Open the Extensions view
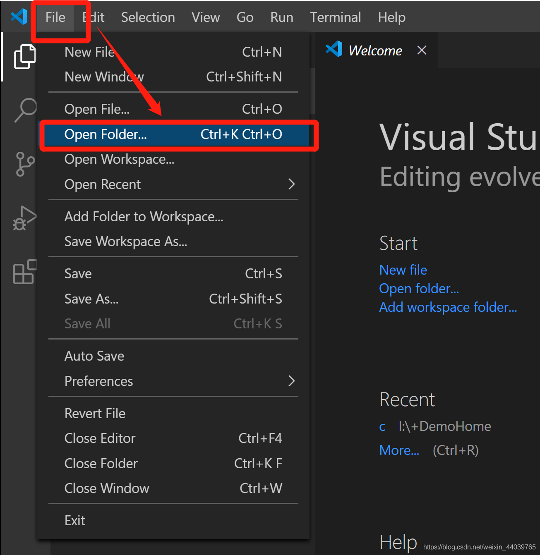 25,272
